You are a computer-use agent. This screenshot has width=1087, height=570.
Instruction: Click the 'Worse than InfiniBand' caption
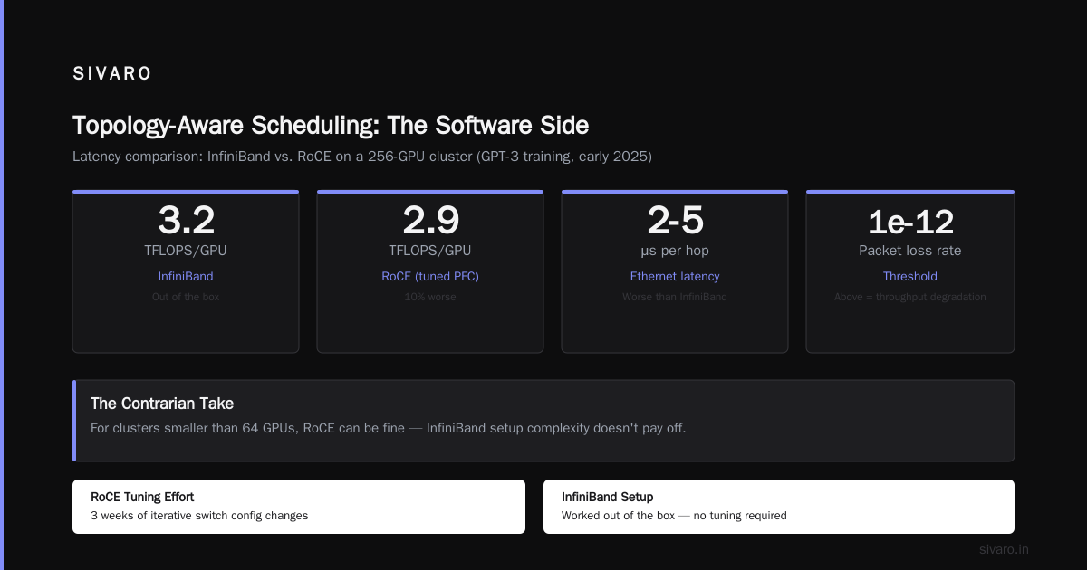(x=675, y=297)
